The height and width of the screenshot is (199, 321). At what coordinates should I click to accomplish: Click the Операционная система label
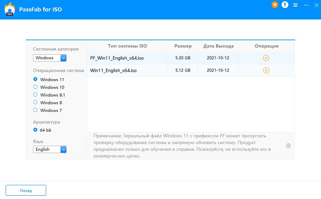click(x=58, y=71)
